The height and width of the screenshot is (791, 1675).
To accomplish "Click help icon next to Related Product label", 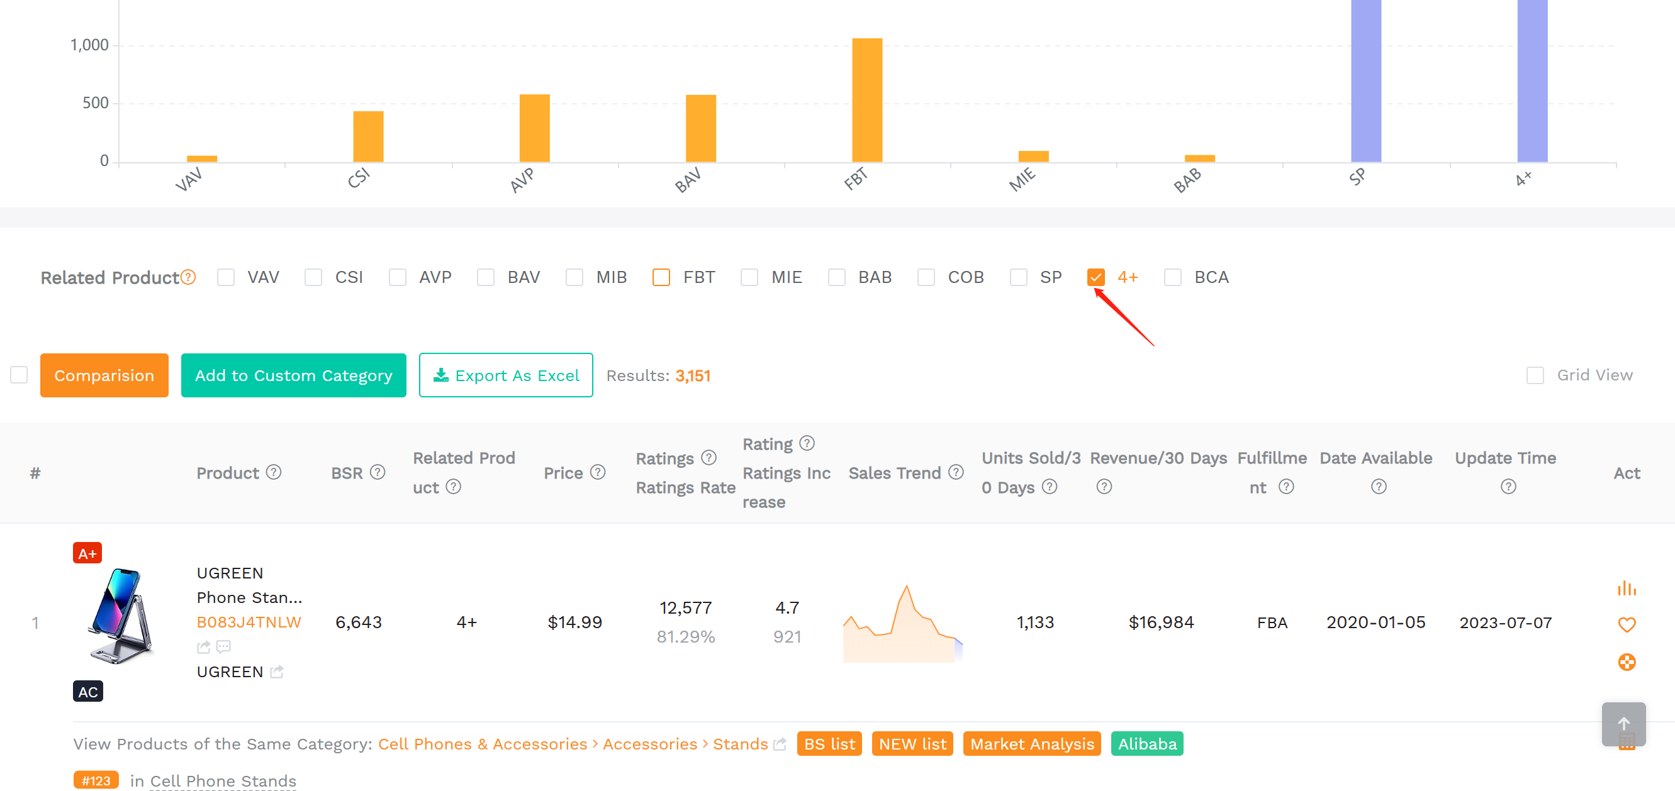I will [x=188, y=277].
